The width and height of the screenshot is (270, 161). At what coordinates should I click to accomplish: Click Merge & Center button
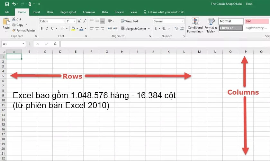[x=133, y=29]
